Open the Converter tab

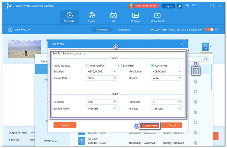pos(70,17)
